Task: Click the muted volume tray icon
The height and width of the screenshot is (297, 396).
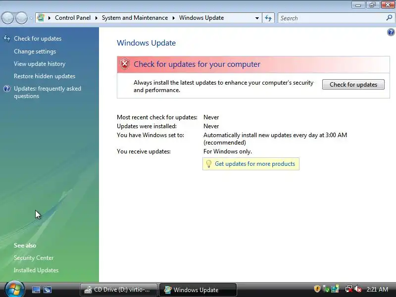Action: tap(358, 289)
